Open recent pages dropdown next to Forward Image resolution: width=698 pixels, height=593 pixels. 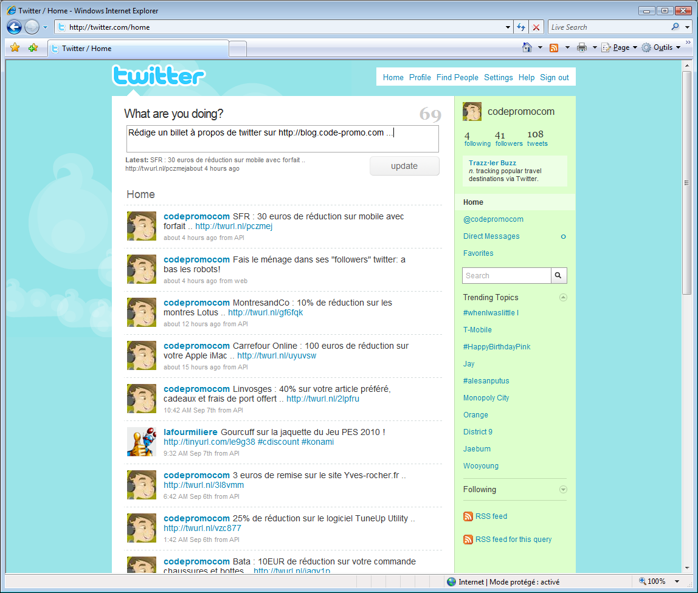tap(45, 27)
